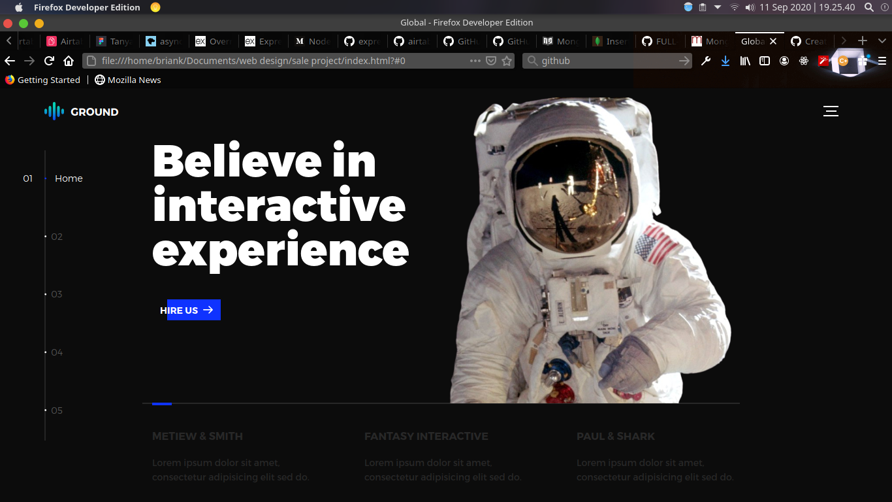Bookmark this page with star icon

pos(506,61)
